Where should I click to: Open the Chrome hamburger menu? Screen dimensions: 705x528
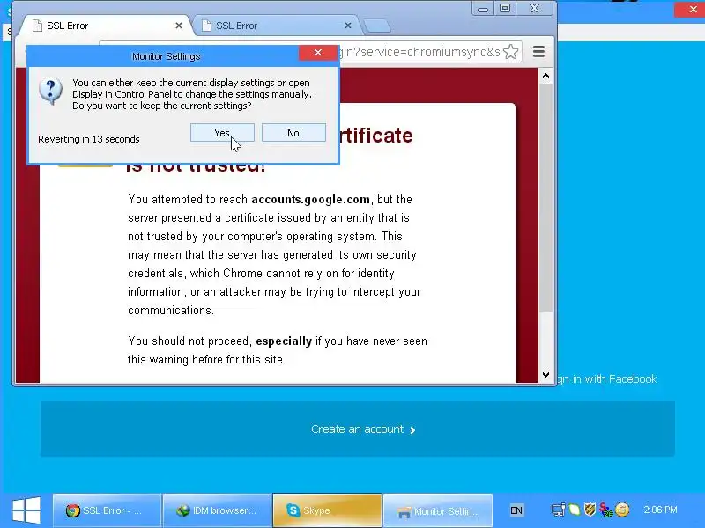point(538,52)
